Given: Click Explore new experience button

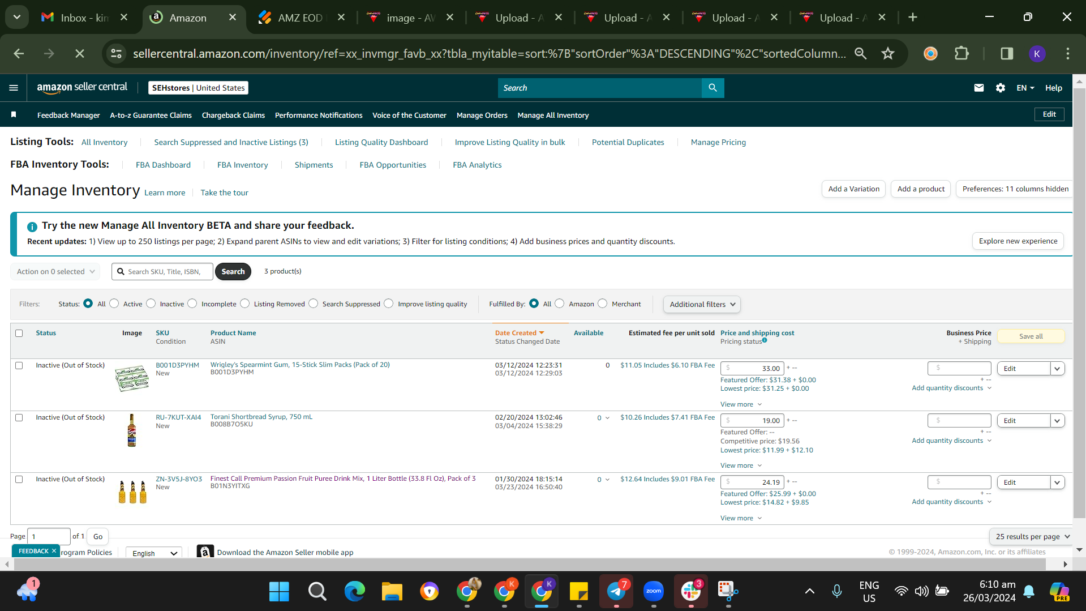Looking at the screenshot, I should click(x=1018, y=241).
